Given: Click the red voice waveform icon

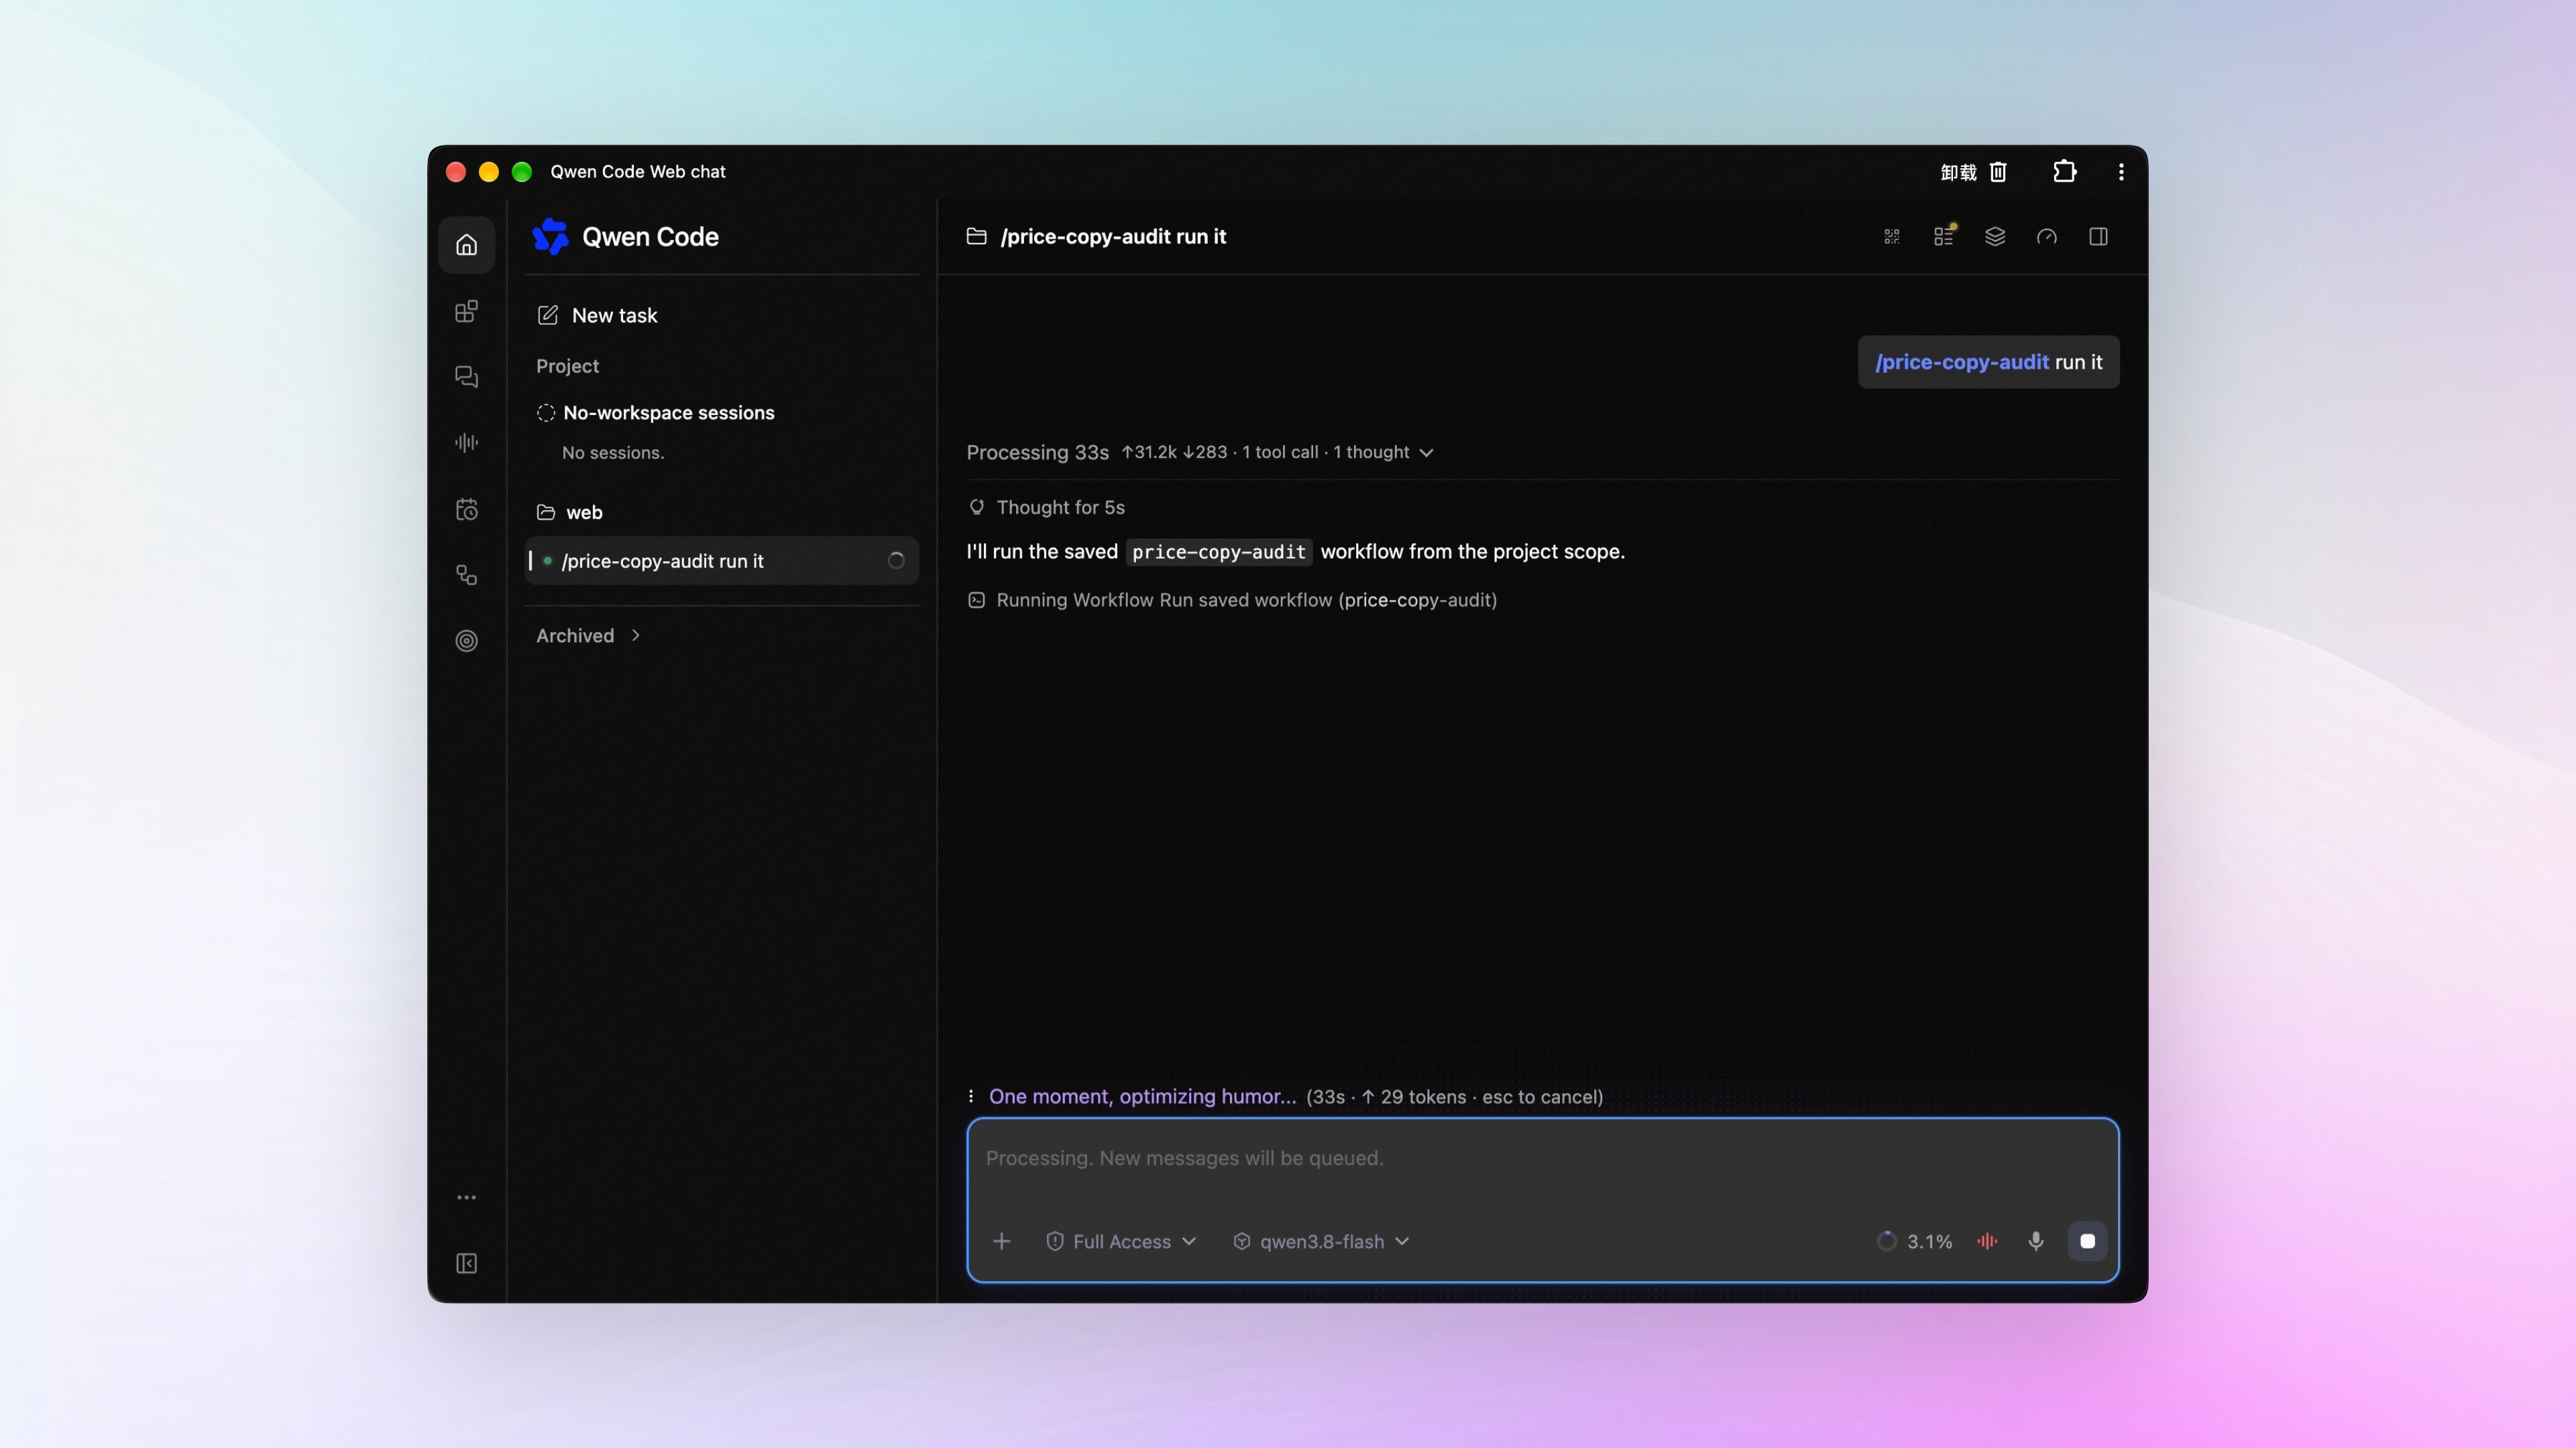Looking at the screenshot, I should point(1987,1241).
